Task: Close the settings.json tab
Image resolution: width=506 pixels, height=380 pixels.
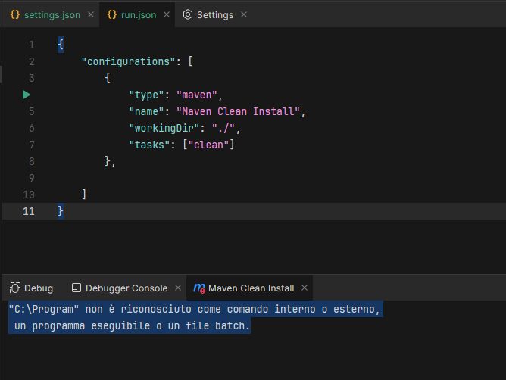Action: [x=91, y=14]
